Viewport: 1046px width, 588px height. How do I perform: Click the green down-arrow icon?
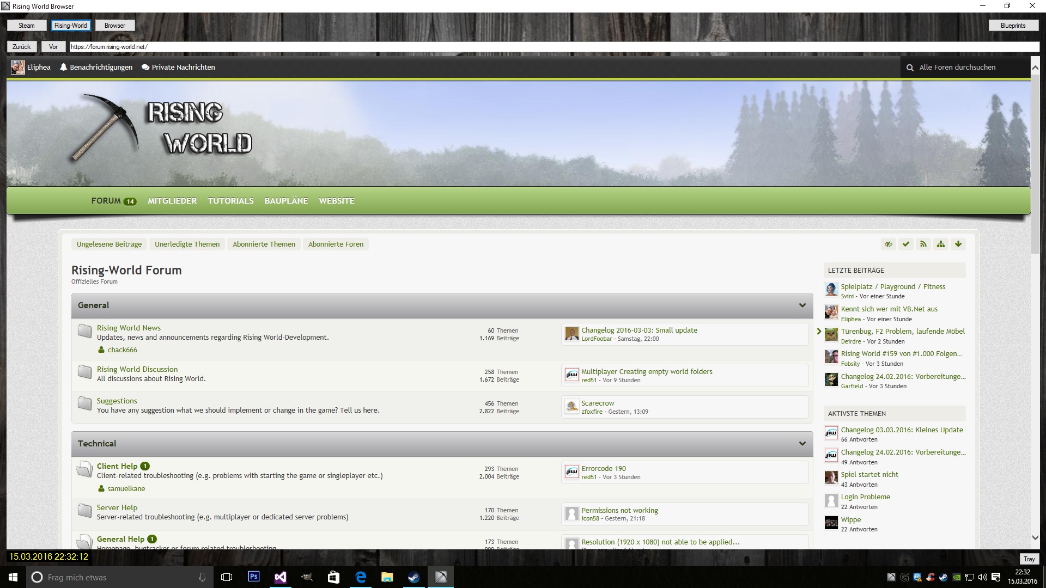[x=958, y=244]
